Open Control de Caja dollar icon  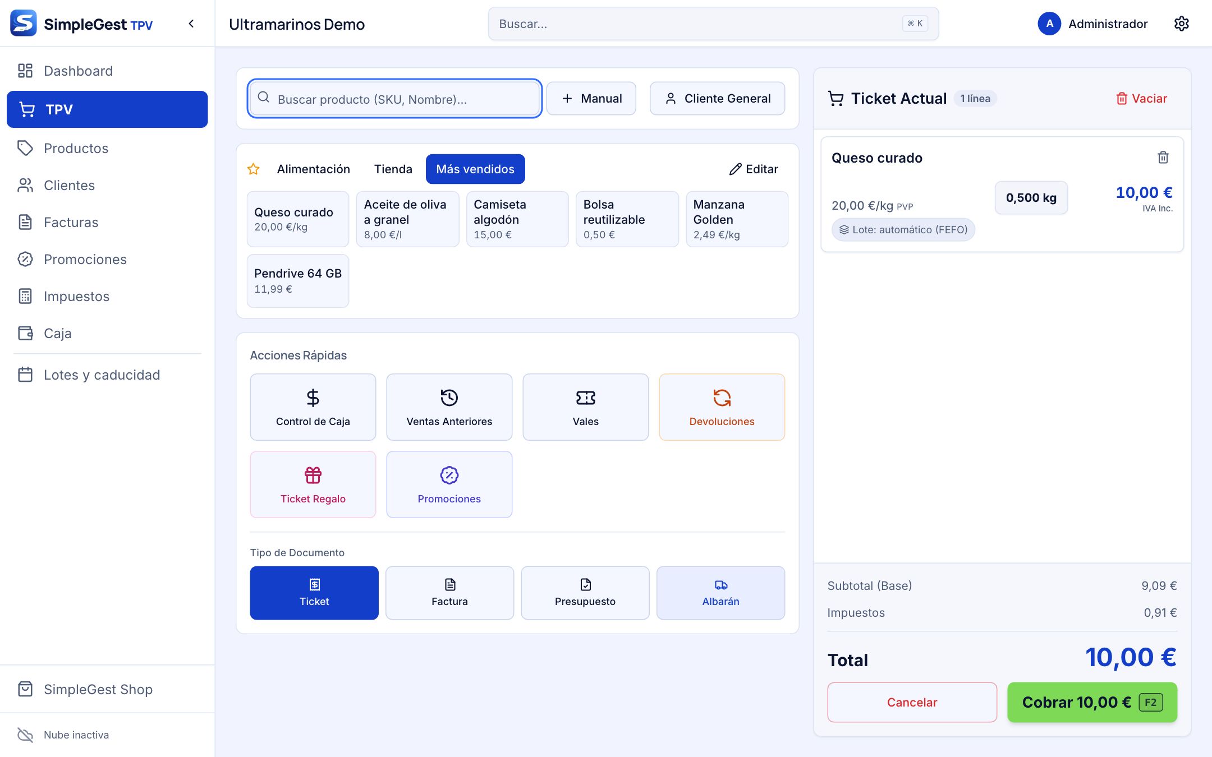[x=313, y=407]
